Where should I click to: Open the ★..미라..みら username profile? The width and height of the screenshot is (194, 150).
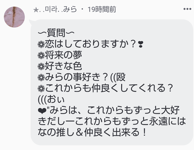pos(55,9)
